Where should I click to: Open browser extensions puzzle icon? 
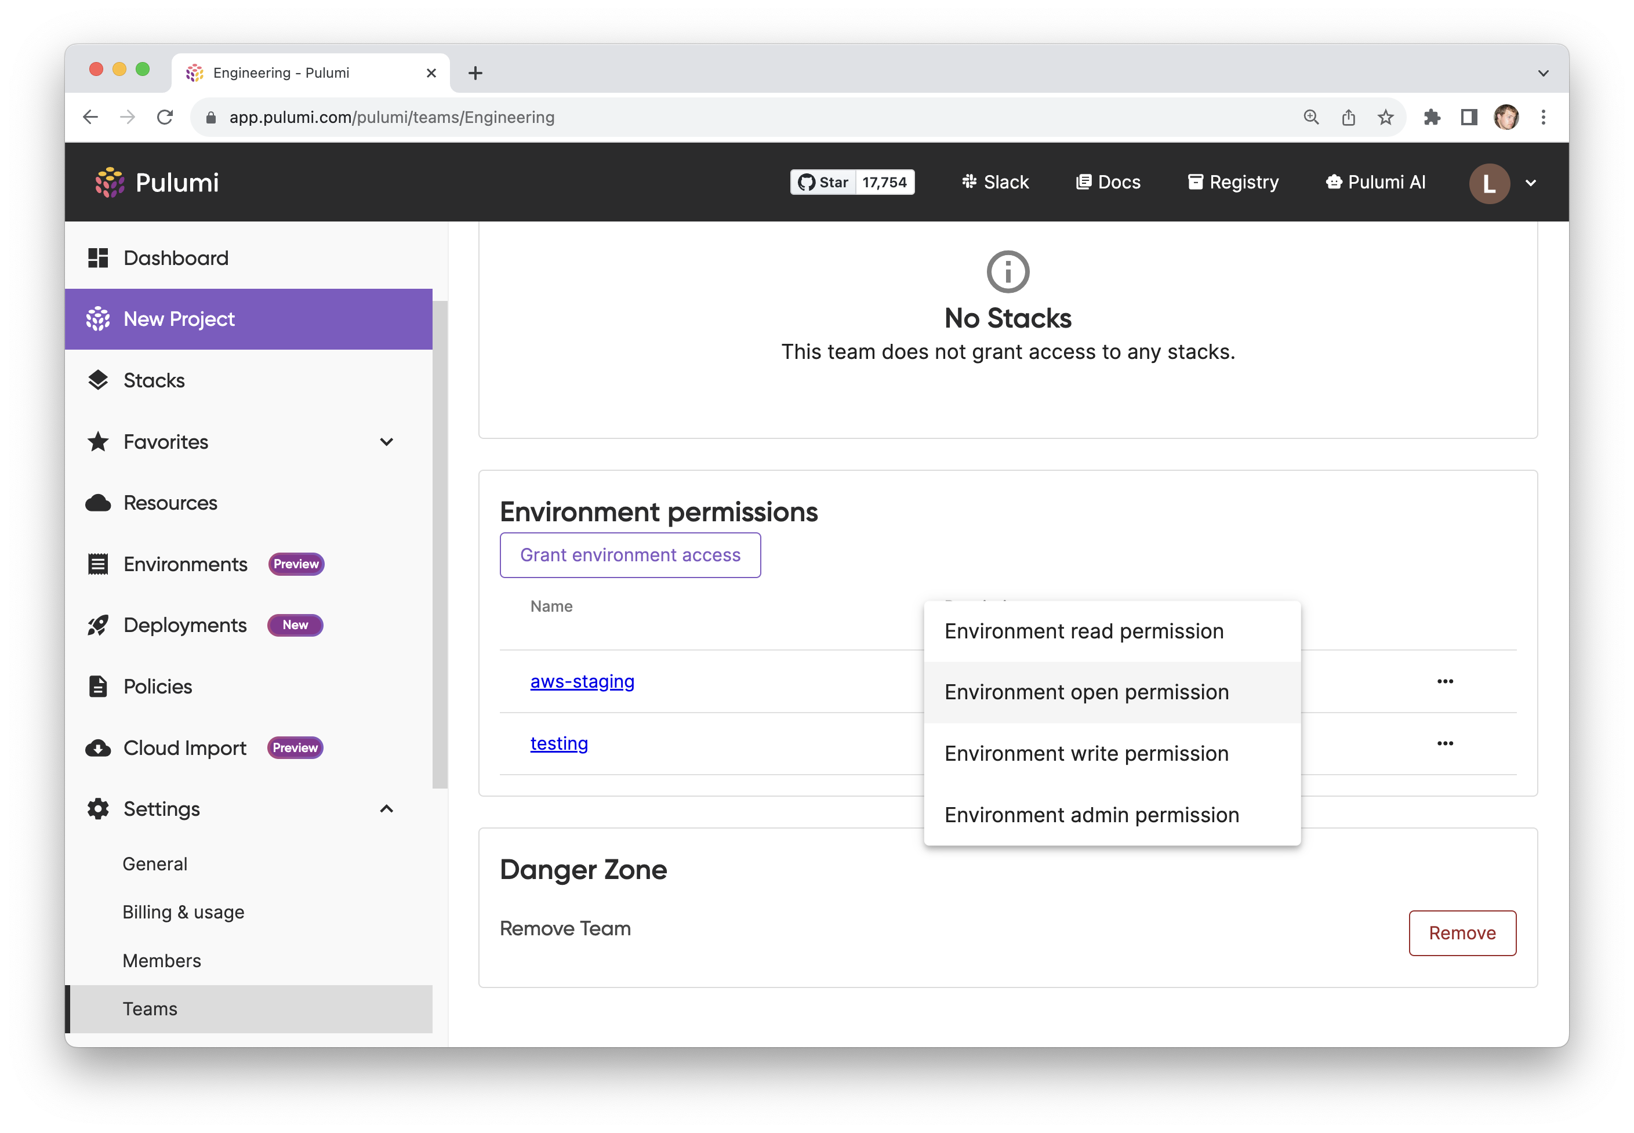[x=1432, y=117]
